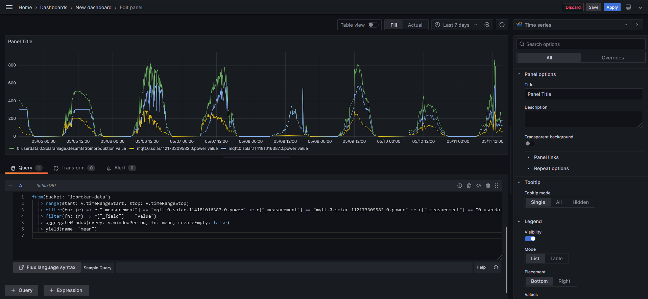Image resolution: width=648 pixels, height=299 pixels.
Task: Click the blue 114181016387 power legend color swatch
Action: tap(223, 148)
